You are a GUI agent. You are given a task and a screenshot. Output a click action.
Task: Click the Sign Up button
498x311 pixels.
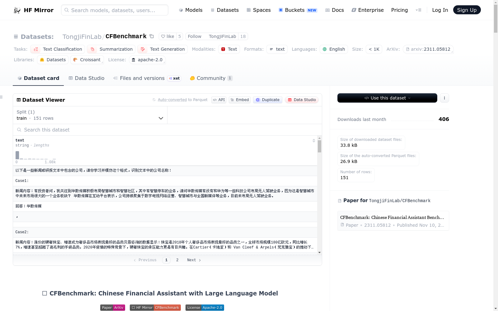click(467, 10)
